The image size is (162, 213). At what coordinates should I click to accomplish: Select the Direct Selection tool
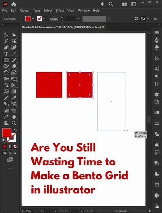14,35
